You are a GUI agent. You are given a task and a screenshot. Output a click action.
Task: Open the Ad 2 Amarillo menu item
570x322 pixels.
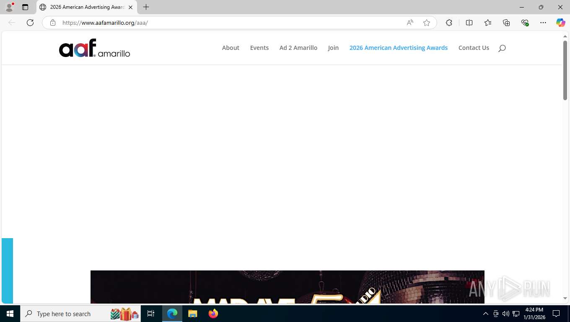point(298,48)
